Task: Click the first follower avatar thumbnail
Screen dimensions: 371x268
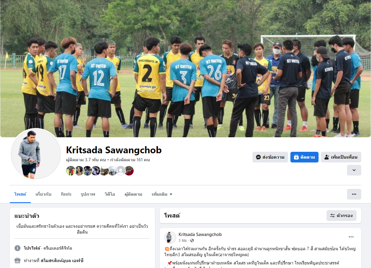Action: click(x=71, y=171)
